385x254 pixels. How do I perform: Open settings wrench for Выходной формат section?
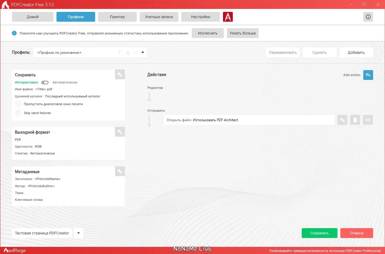coord(120,132)
